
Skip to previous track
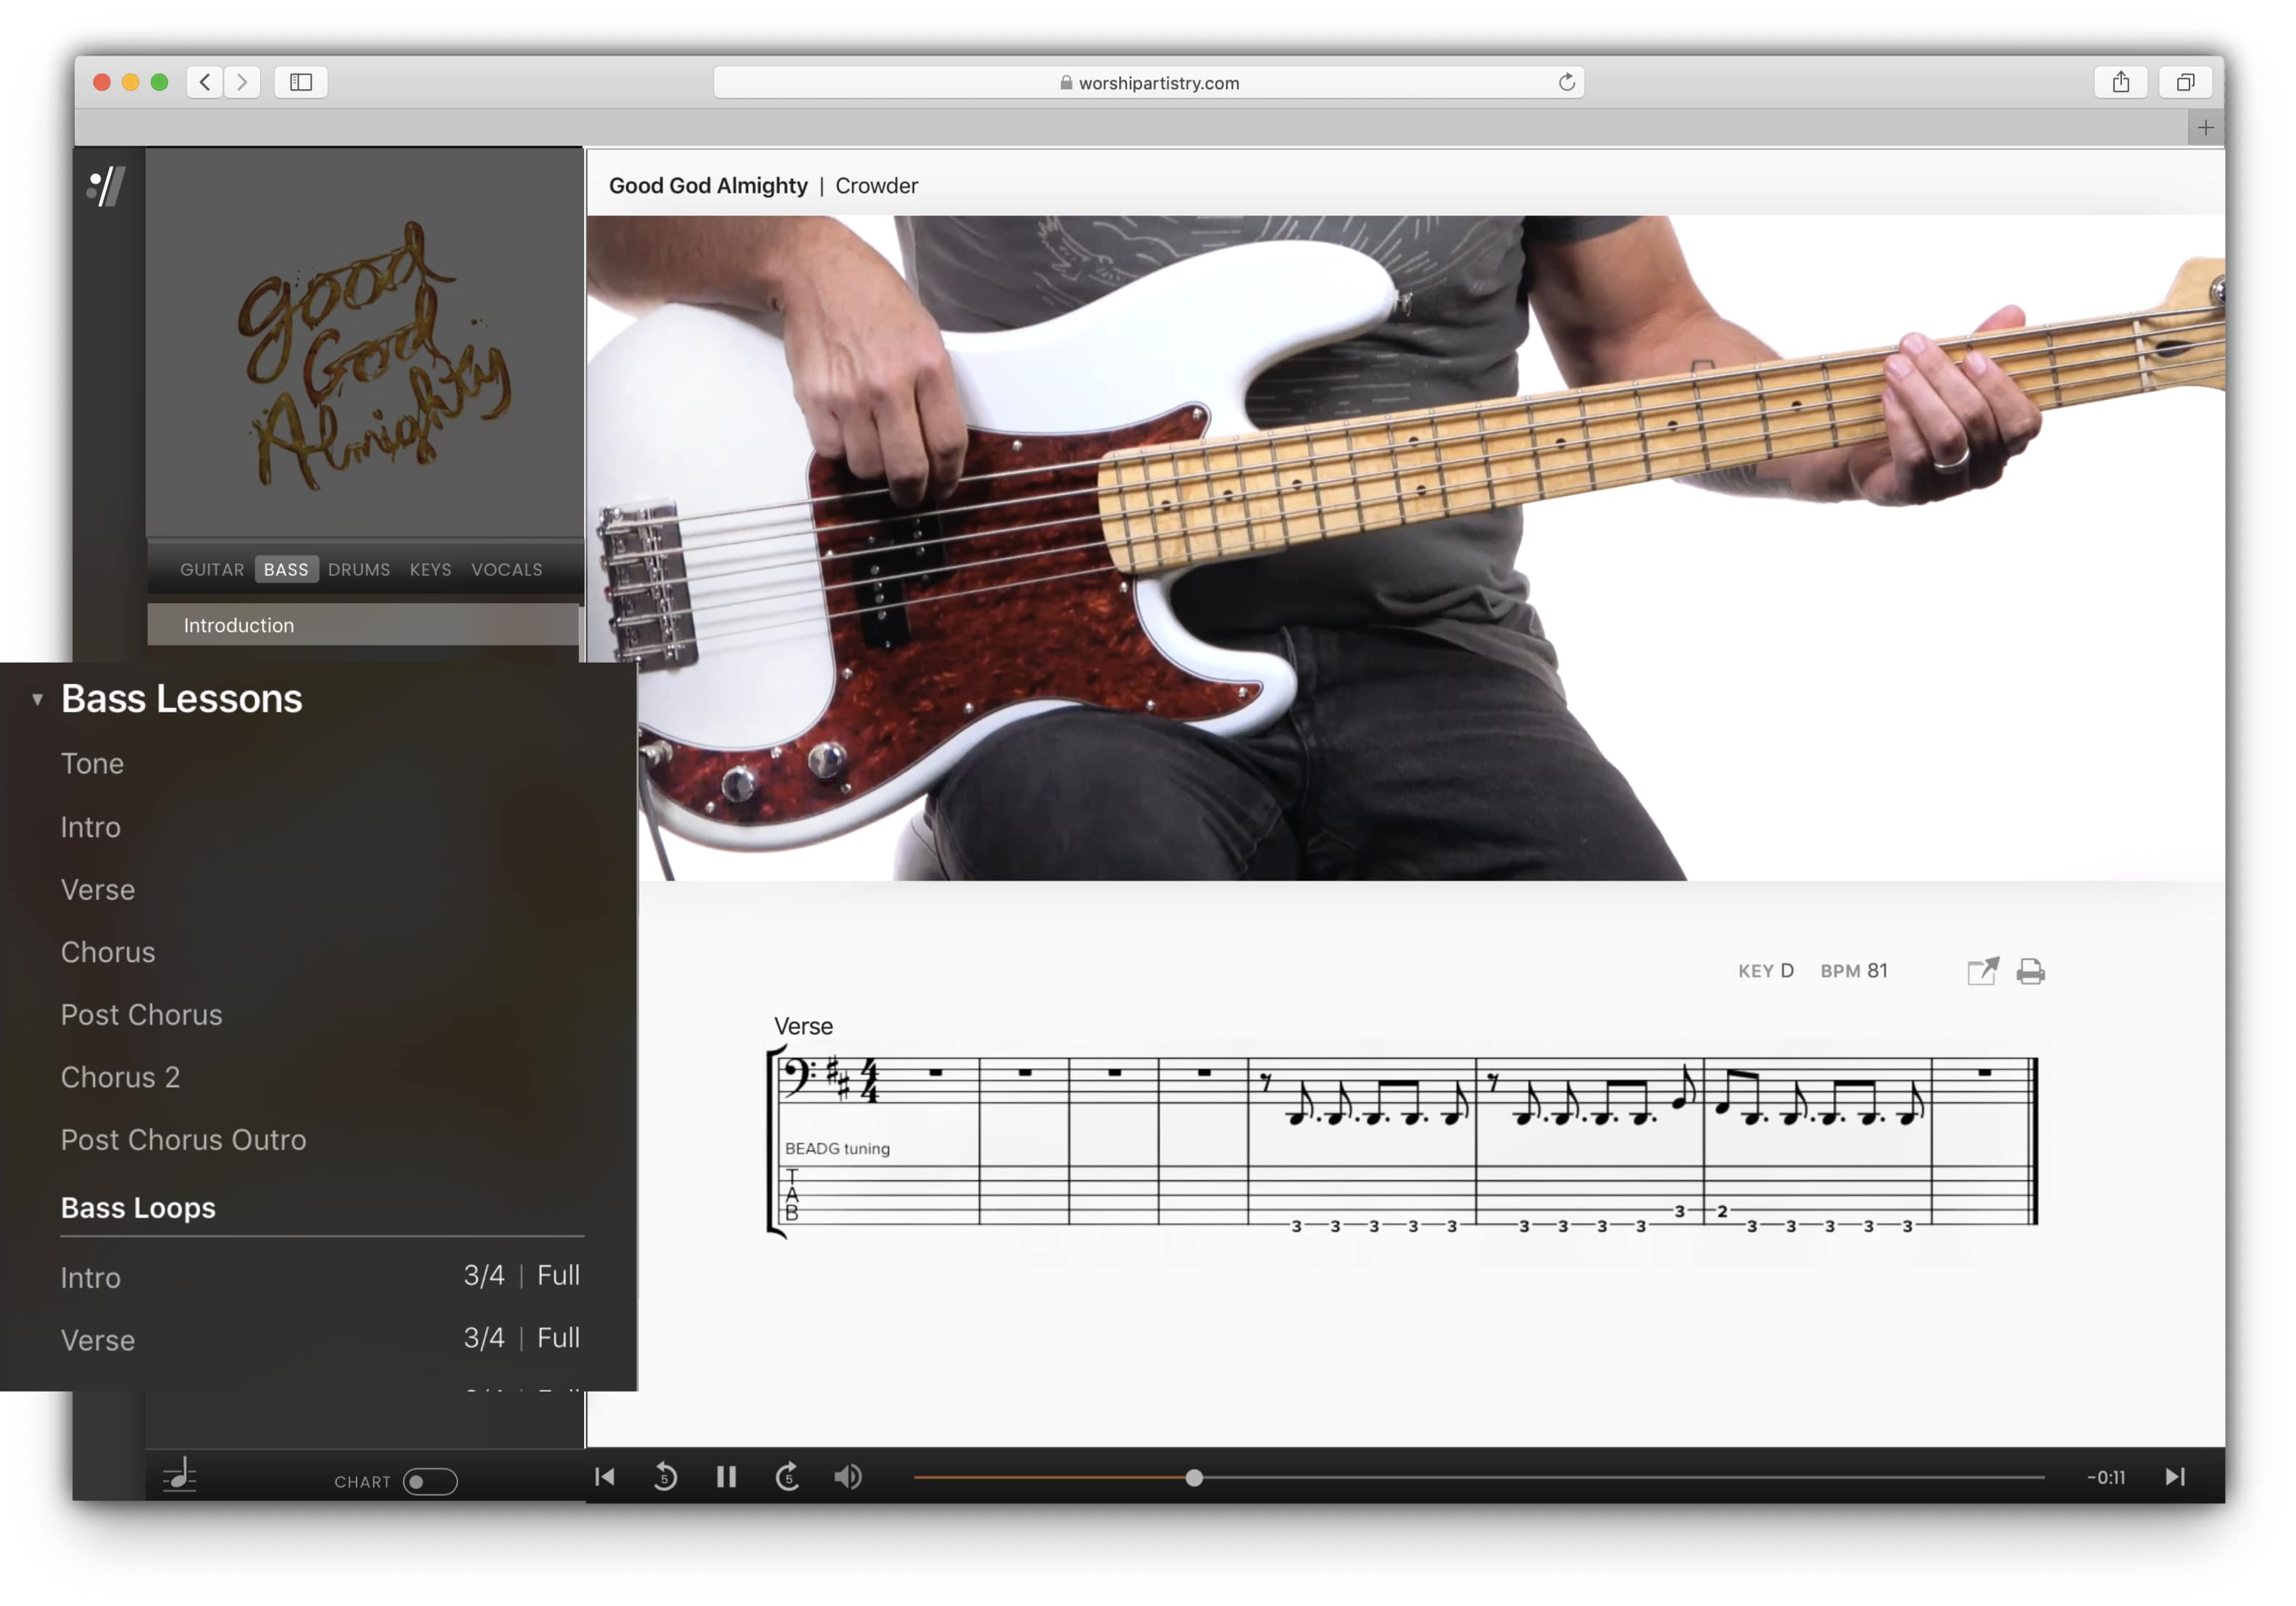coord(605,1477)
